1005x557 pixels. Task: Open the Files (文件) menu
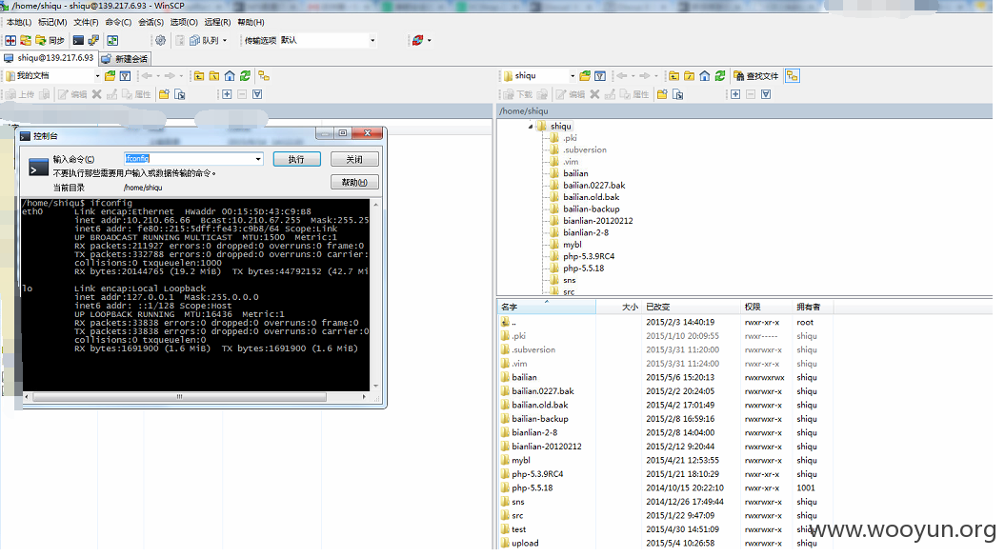[x=86, y=22]
